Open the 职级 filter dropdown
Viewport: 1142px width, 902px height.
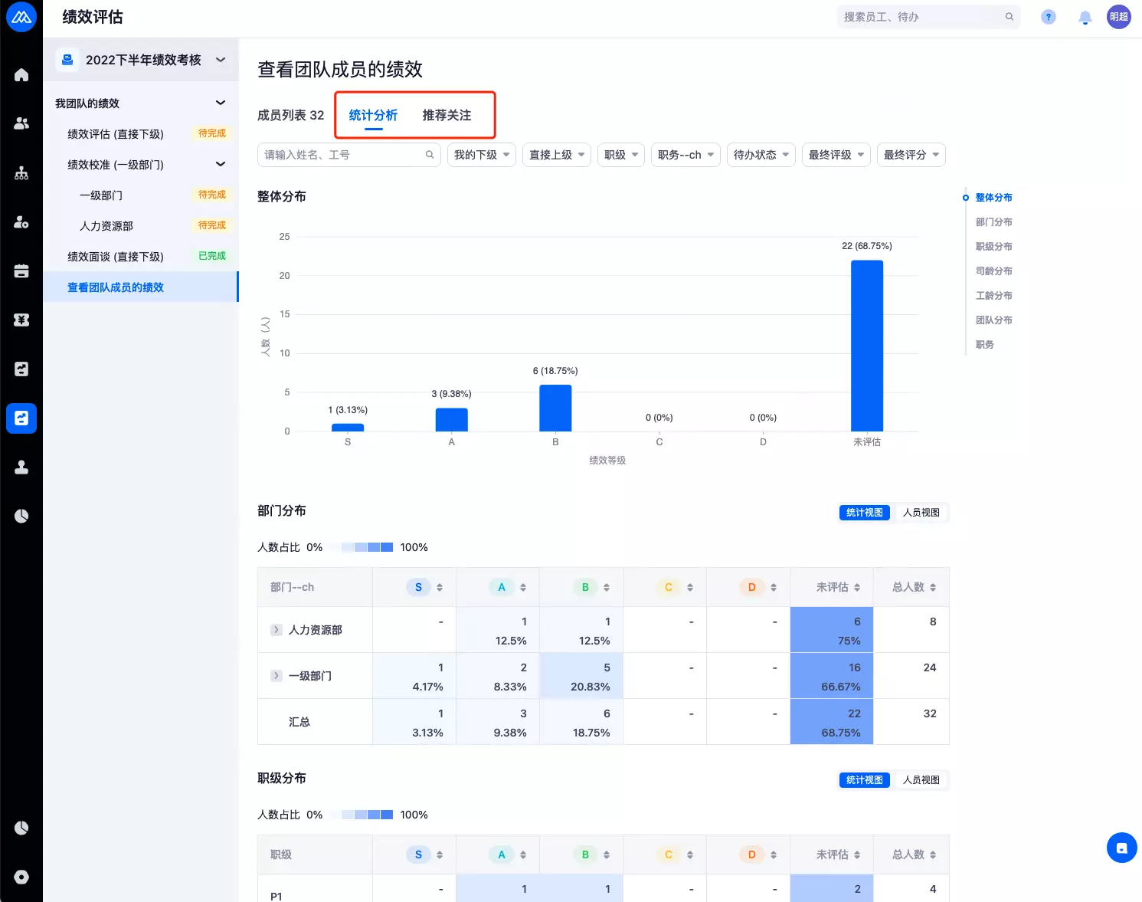[x=621, y=155]
